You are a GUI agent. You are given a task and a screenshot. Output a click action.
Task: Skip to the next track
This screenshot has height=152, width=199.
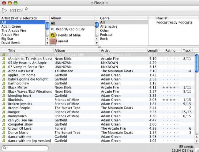[x=20, y=10]
